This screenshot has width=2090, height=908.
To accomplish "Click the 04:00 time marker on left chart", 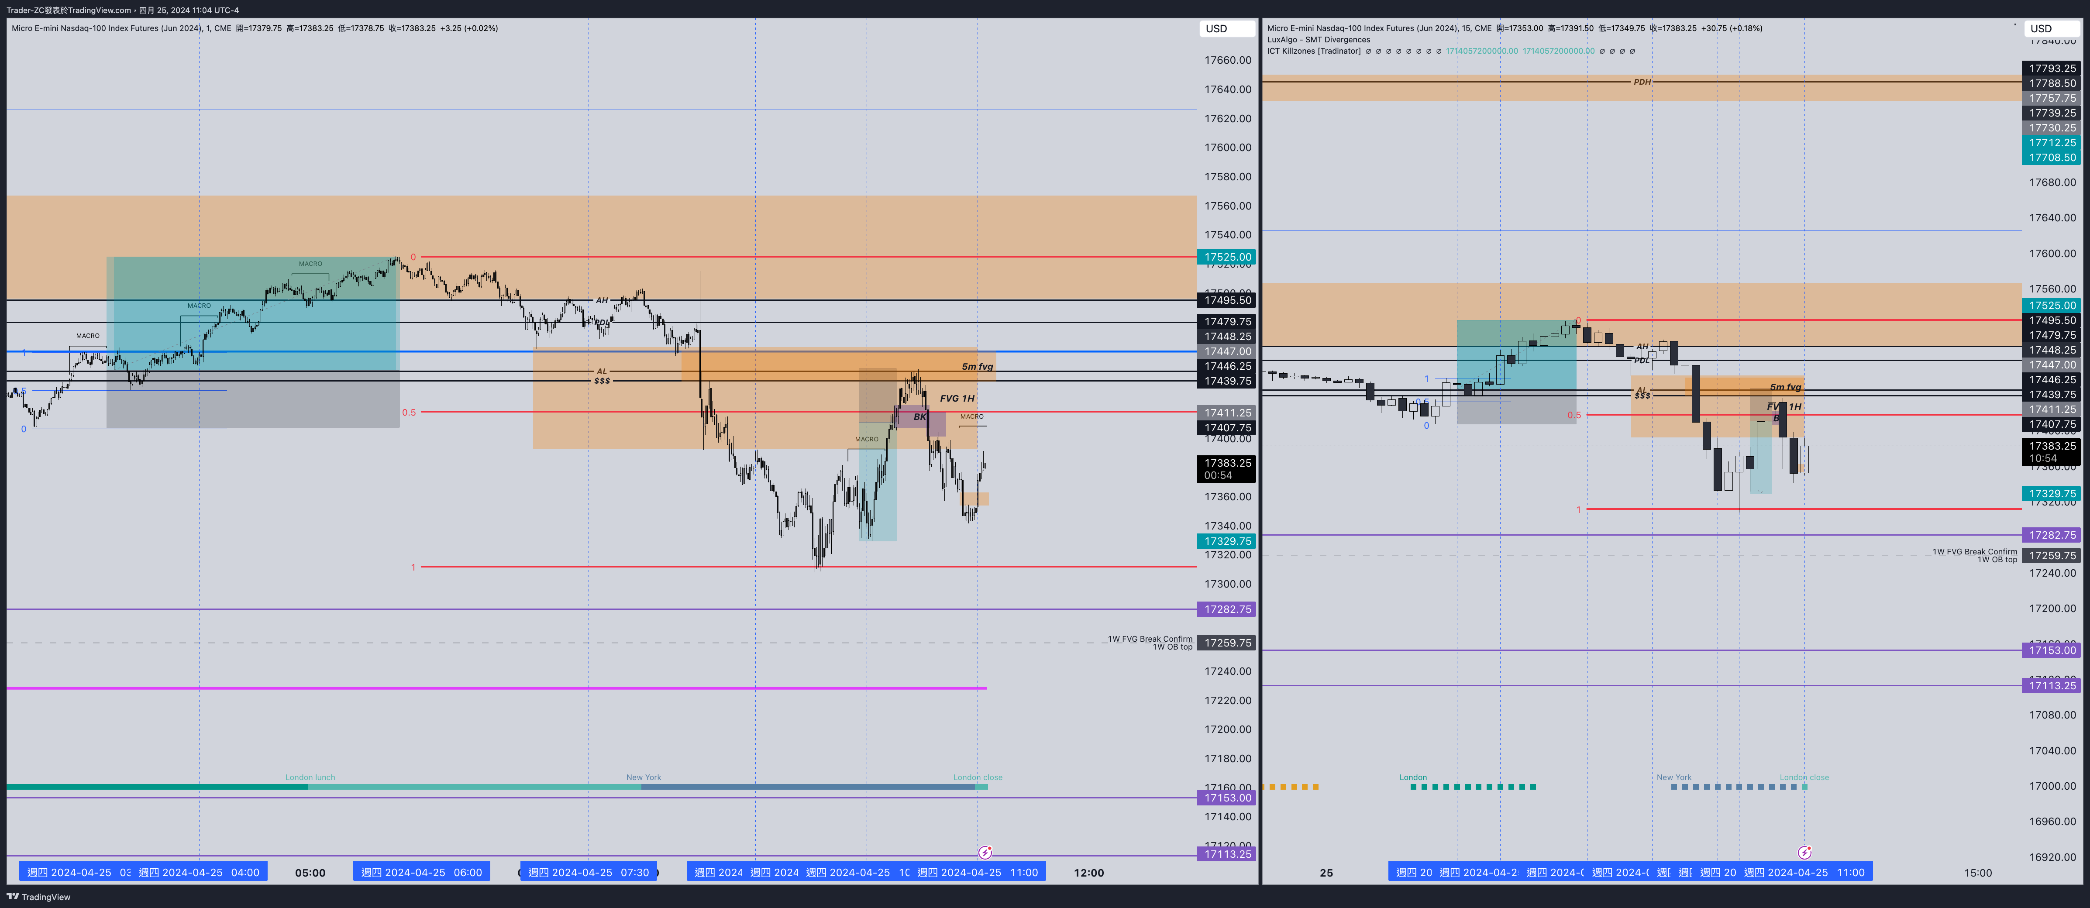I will pyautogui.click(x=199, y=872).
